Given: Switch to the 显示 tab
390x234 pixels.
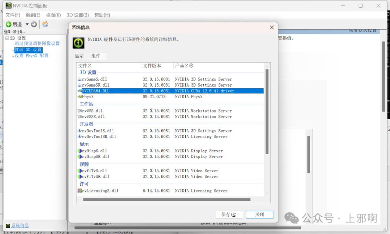Looking at the screenshot, I should (x=79, y=56).
